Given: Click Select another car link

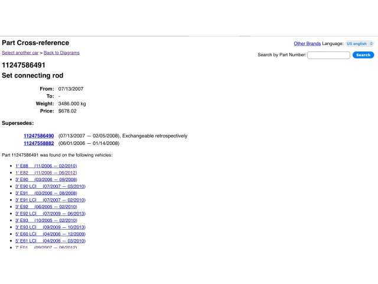Looking at the screenshot, I should (21, 53).
